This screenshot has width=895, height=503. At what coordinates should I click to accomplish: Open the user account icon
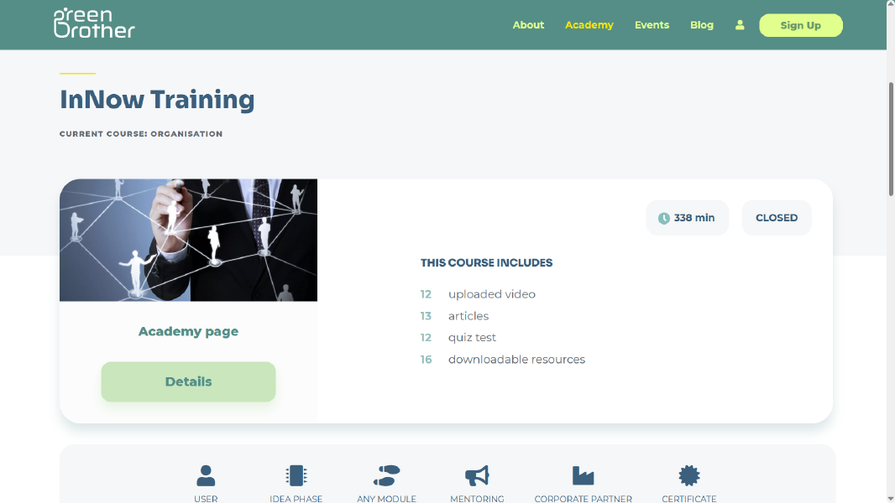click(740, 25)
